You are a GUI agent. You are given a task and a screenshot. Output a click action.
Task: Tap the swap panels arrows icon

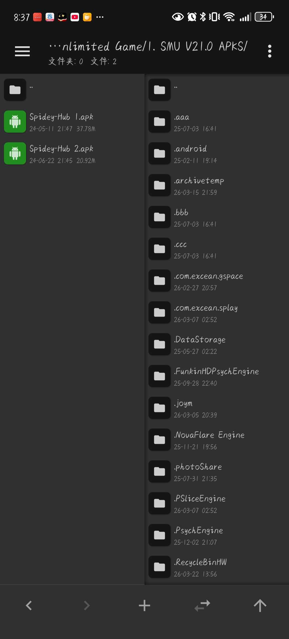202,605
